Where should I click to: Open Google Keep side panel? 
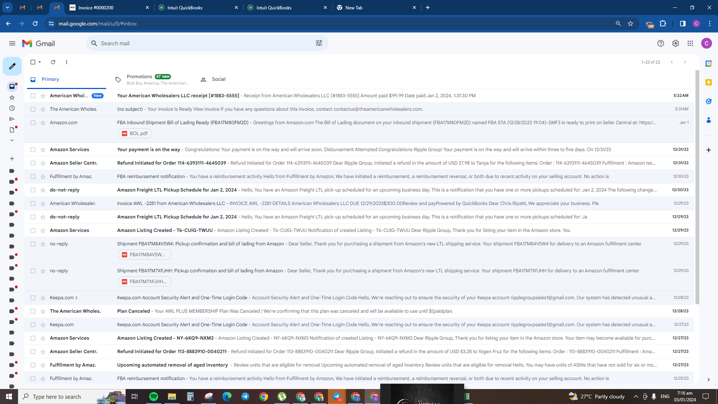(x=708, y=82)
